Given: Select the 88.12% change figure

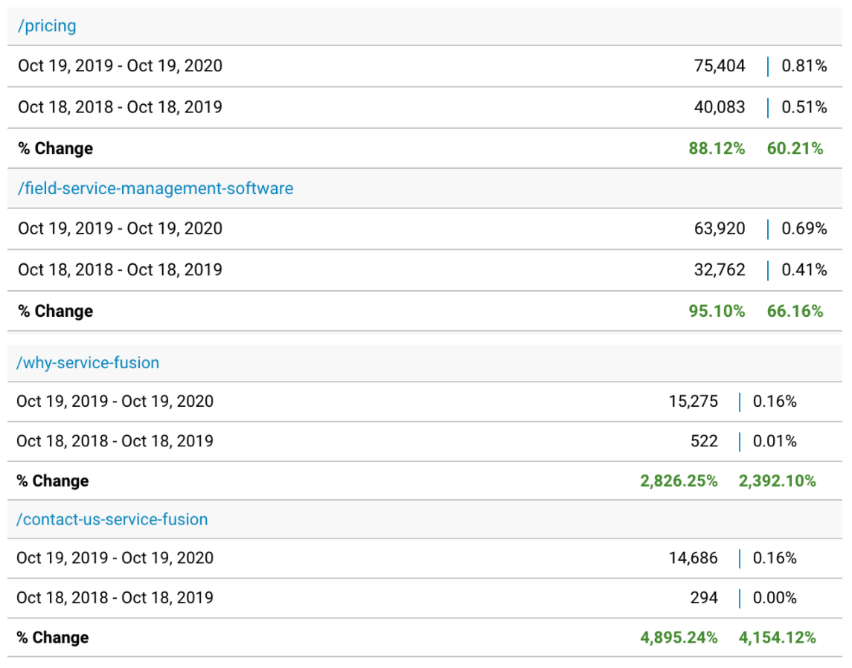Looking at the screenshot, I should pyautogui.click(x=717, y=148).
